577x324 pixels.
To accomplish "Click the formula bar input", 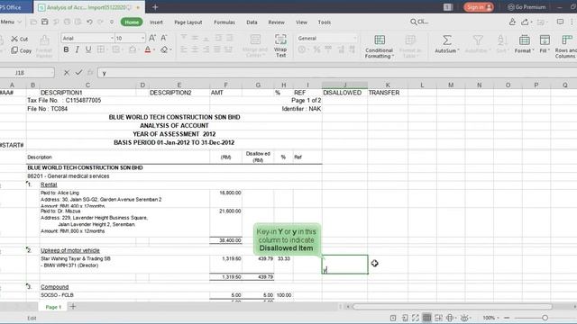I will 336,73.
